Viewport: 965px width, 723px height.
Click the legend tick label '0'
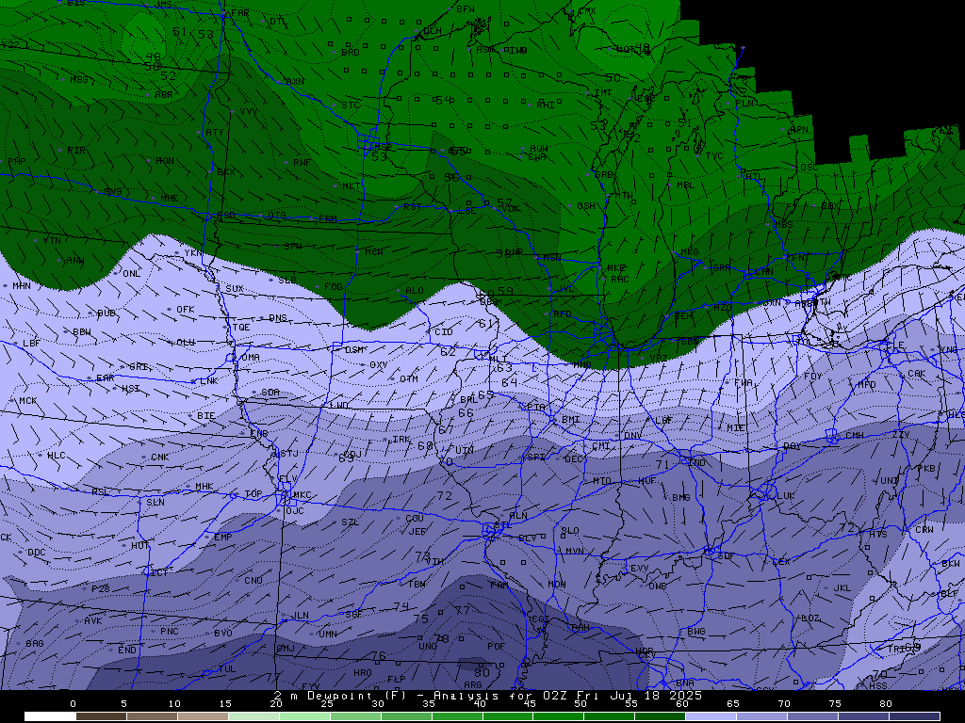point(74,704)
